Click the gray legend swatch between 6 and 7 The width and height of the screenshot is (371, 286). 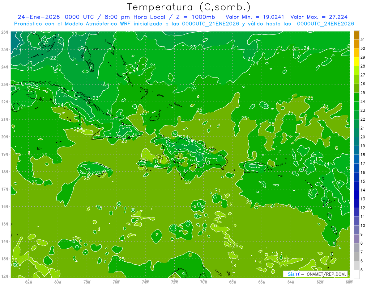357,256
